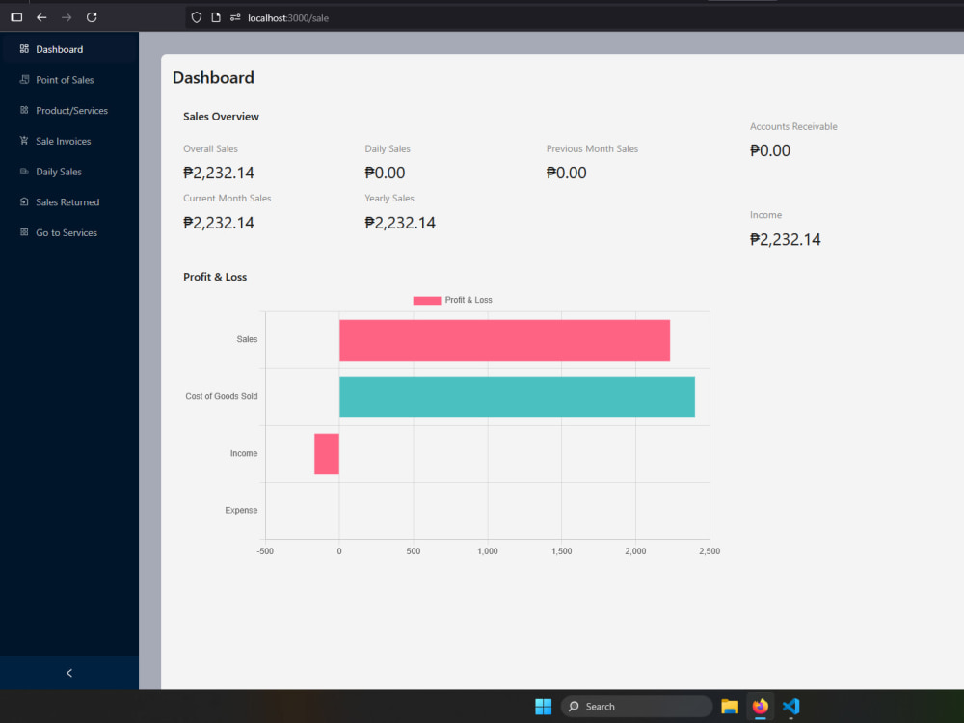Viewport: 964px width, 723px height.
Task: Click the Income value ₱2,232.14
Action: coord(785,239)
